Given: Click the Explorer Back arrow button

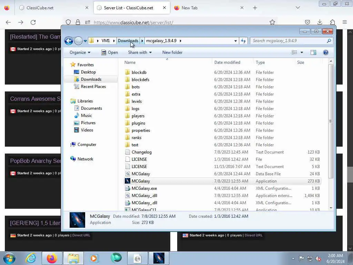Looking at the screenshot, I should 69,41.
